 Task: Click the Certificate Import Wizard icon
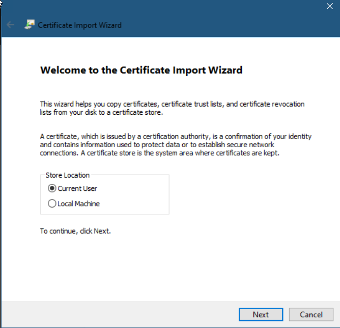(30, 25)
